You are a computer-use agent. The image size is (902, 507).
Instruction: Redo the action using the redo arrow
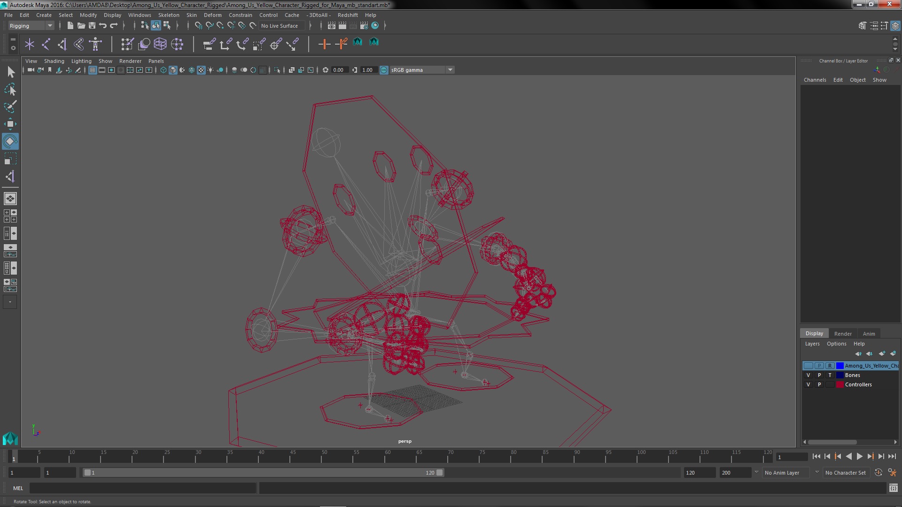click(114, 25)
